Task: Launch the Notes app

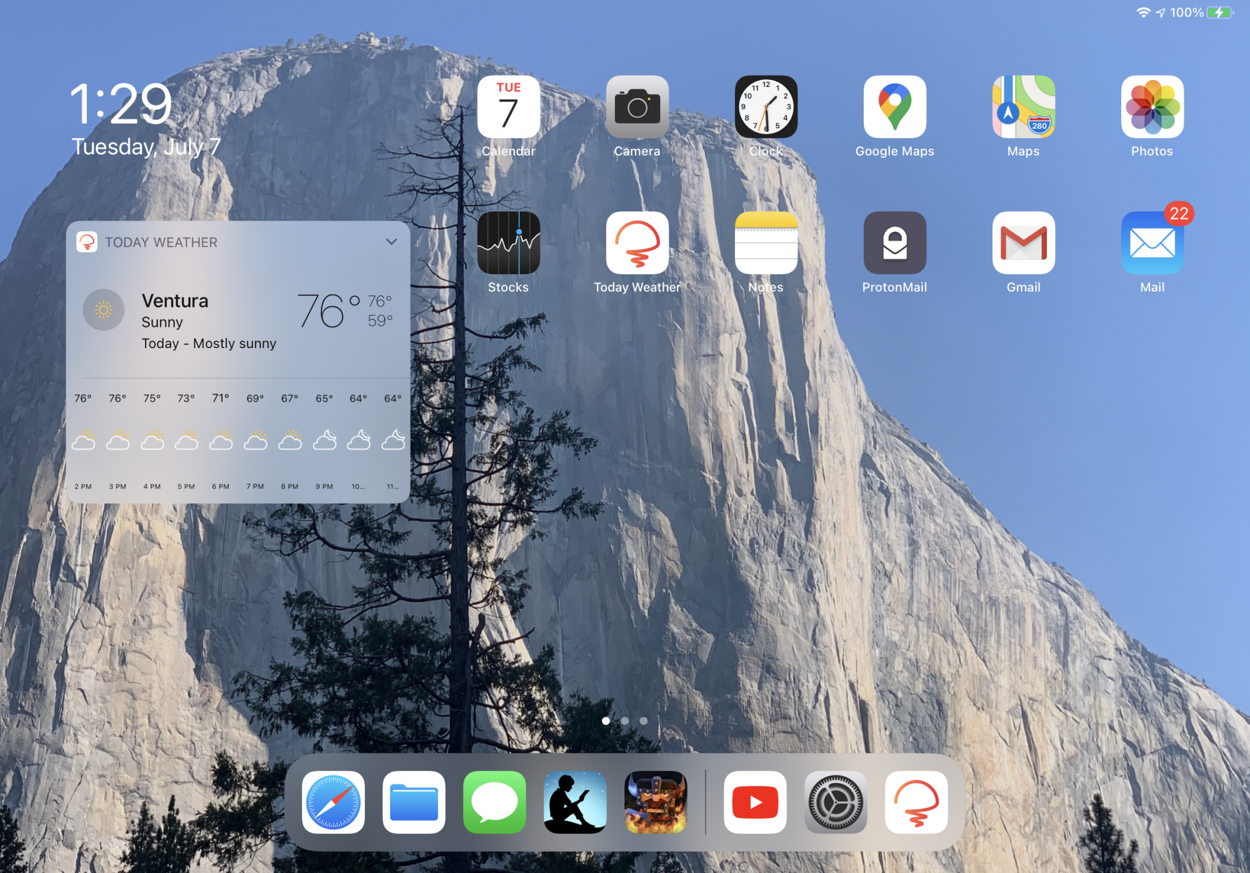Action: pyautogui.click(x=766, y=243)
